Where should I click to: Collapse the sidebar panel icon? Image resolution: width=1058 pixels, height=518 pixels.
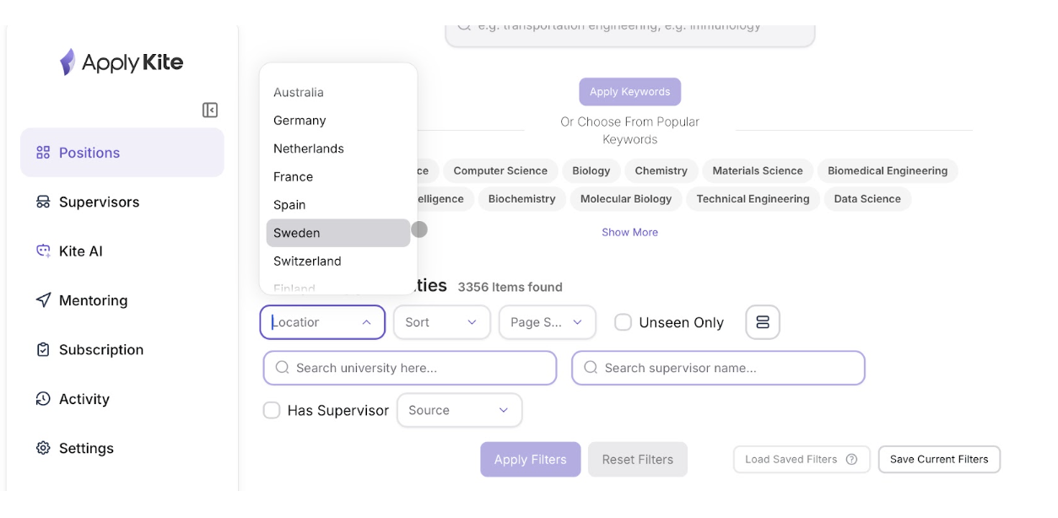(x=210, y=111)
